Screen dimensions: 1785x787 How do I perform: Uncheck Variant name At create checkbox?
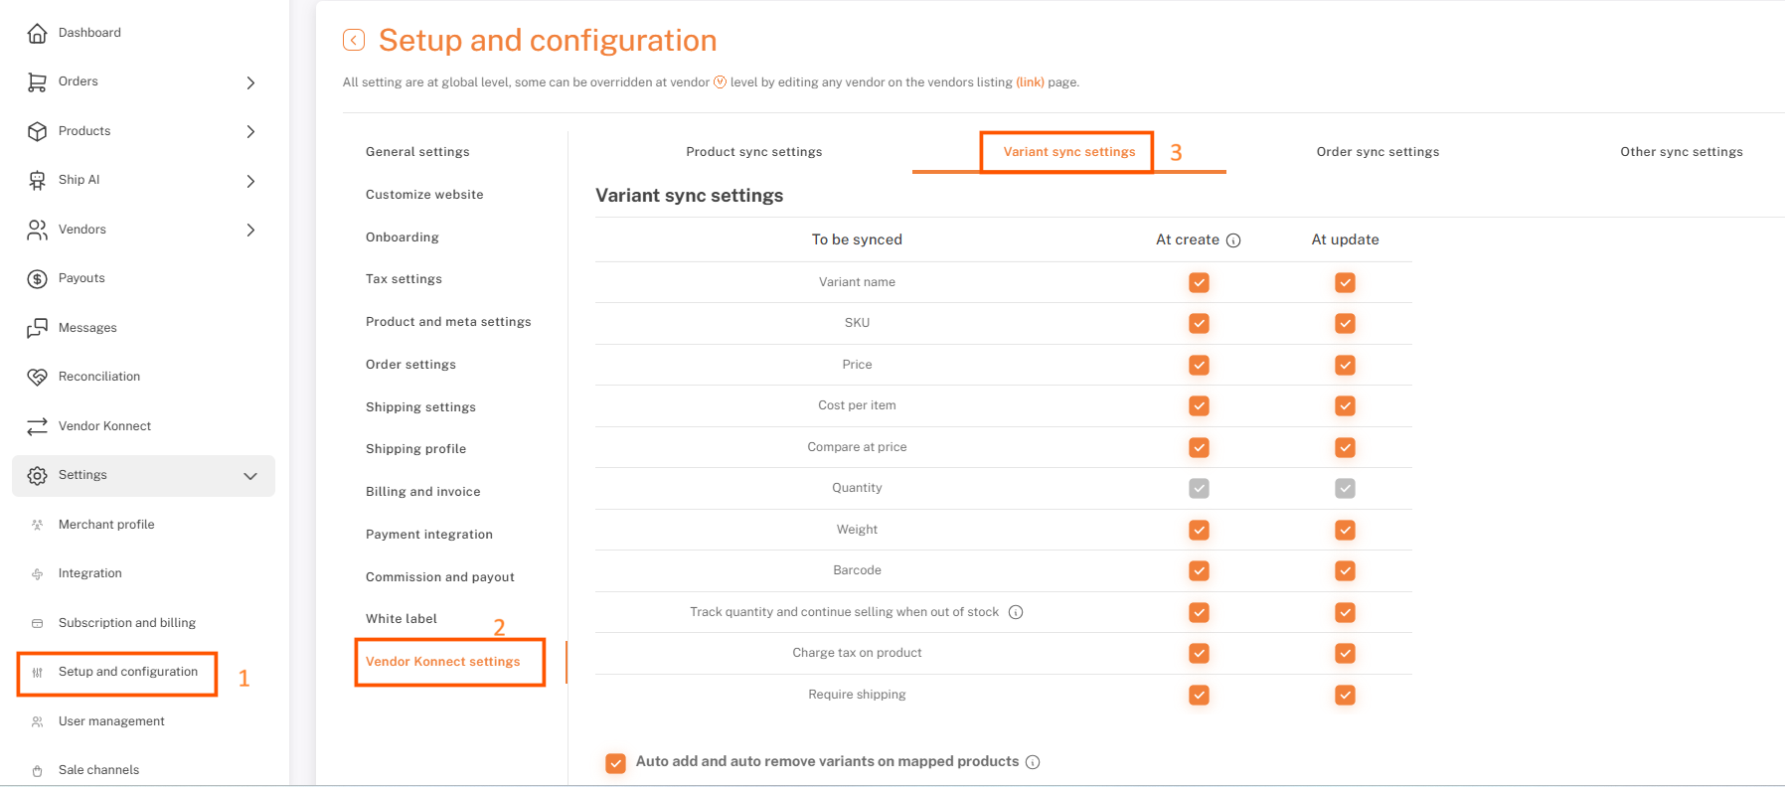coord(1199,282)
